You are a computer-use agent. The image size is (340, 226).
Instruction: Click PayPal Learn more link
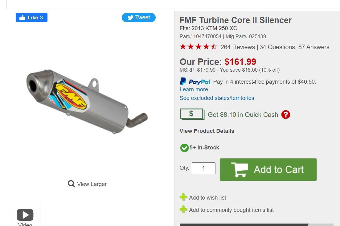pyautogui.click(x=194, y=89)
